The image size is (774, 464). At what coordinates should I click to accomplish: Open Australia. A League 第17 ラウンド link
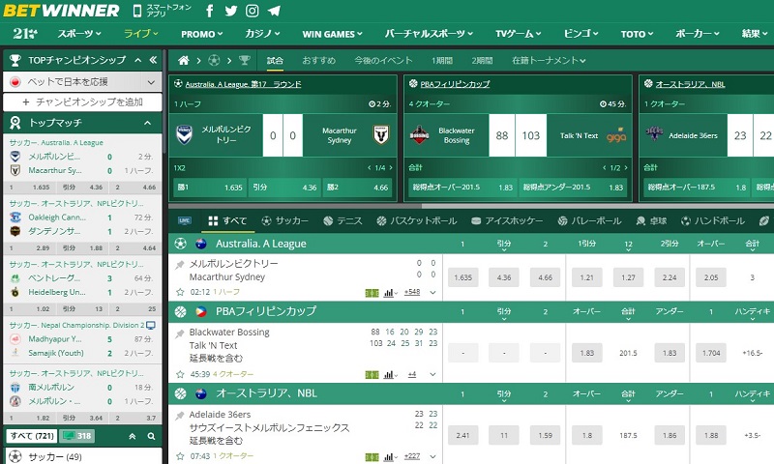[244, 84]
